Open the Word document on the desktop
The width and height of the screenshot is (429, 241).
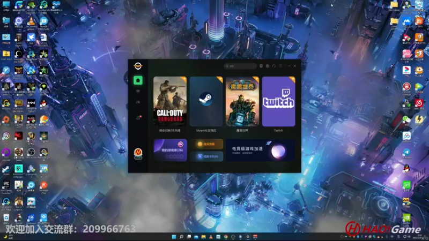(44, 39)
